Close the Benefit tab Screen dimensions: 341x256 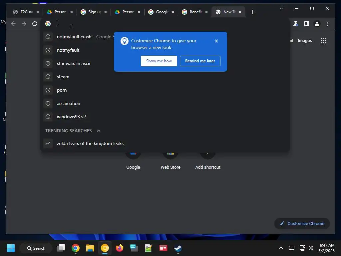click(206, 12)
